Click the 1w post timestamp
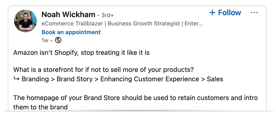 45,41
